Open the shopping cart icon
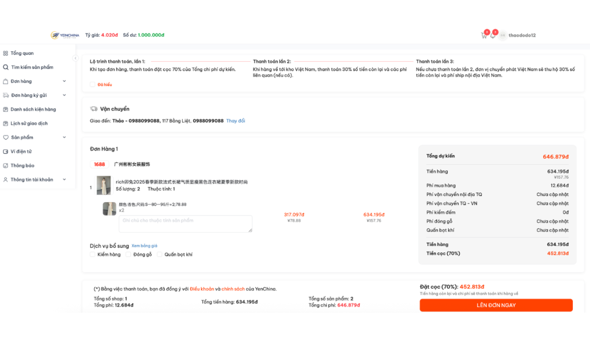 click(x=484, y=35)
